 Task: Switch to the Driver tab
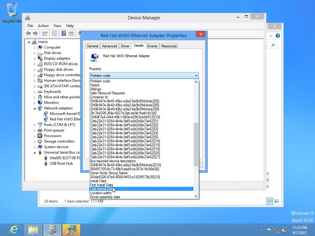click(x=125, y=46)
